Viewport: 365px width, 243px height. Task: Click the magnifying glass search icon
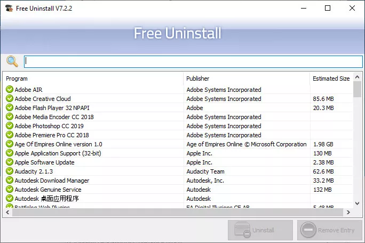(12, 61)
